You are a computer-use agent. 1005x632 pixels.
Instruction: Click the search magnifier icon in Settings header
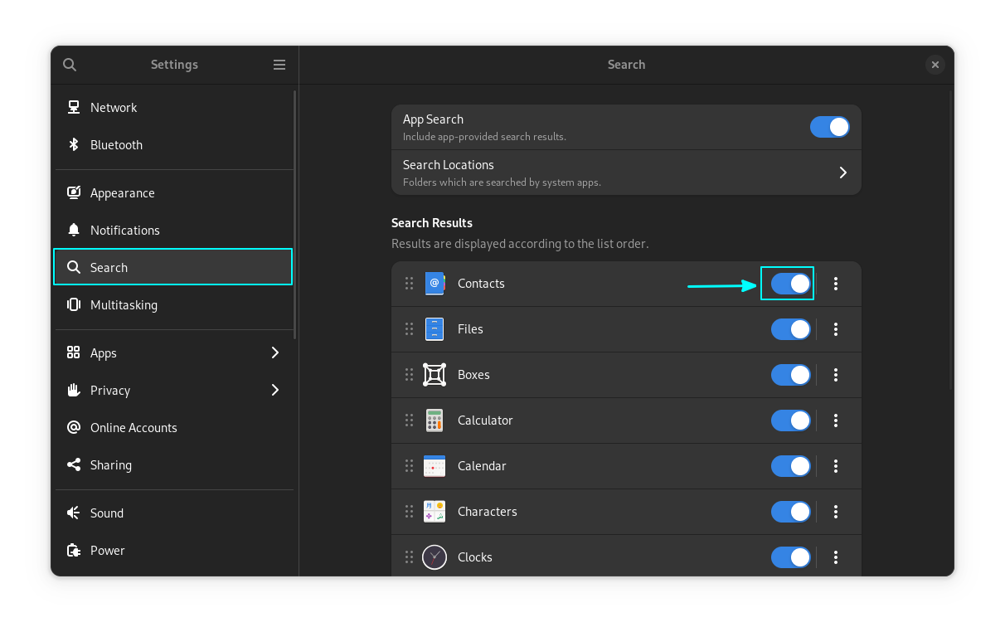[x=70, y=65]
